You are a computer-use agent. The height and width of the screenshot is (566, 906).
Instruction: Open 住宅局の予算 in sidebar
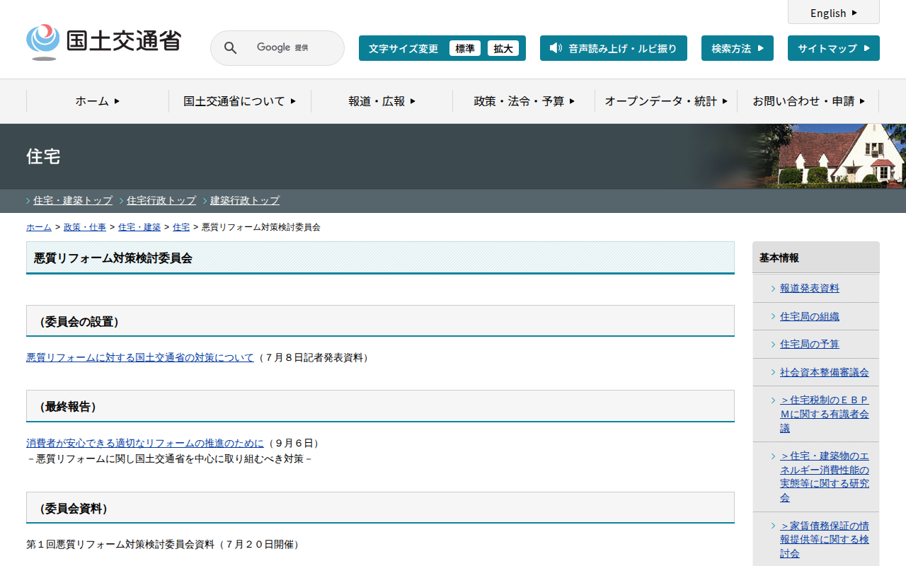(809, 344)
